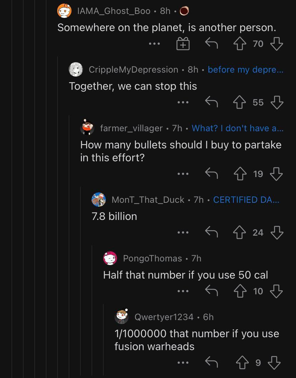296x378 pixels.
Task: Reply to CrippleMyDepression's comment
Action: pos(212,102)
